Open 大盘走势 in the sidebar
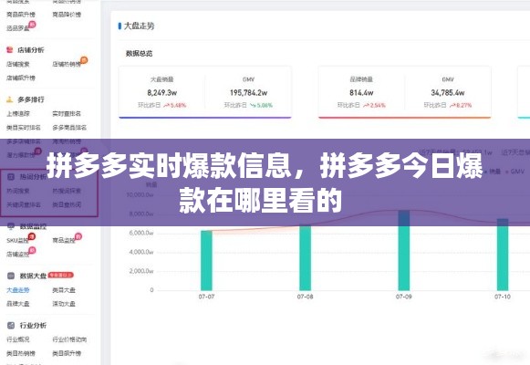Image resolution: width=530 pixels, height=365 pixels. (18, 290)
